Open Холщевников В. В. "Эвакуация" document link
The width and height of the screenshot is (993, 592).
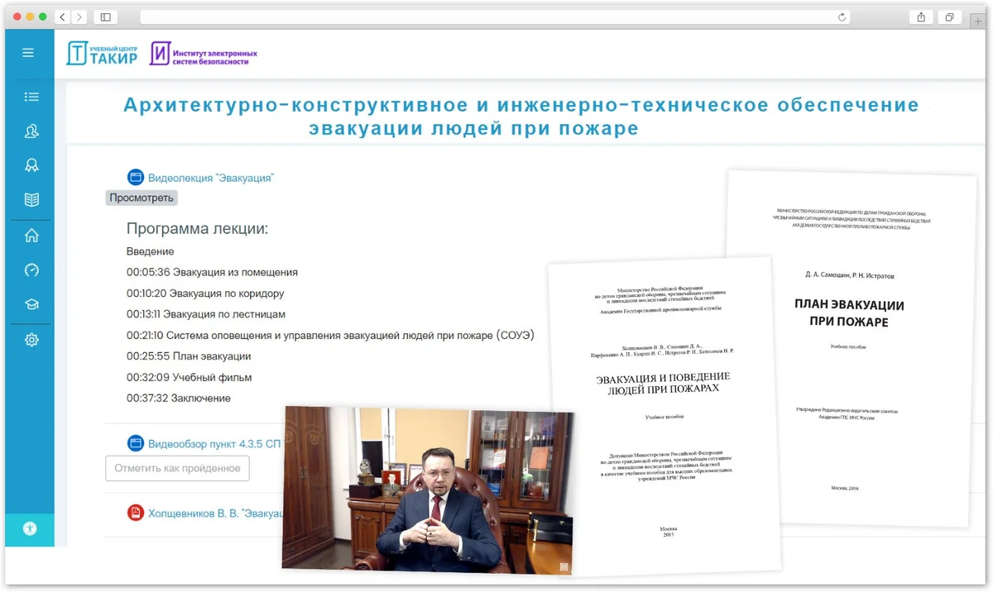coord(215,513)
